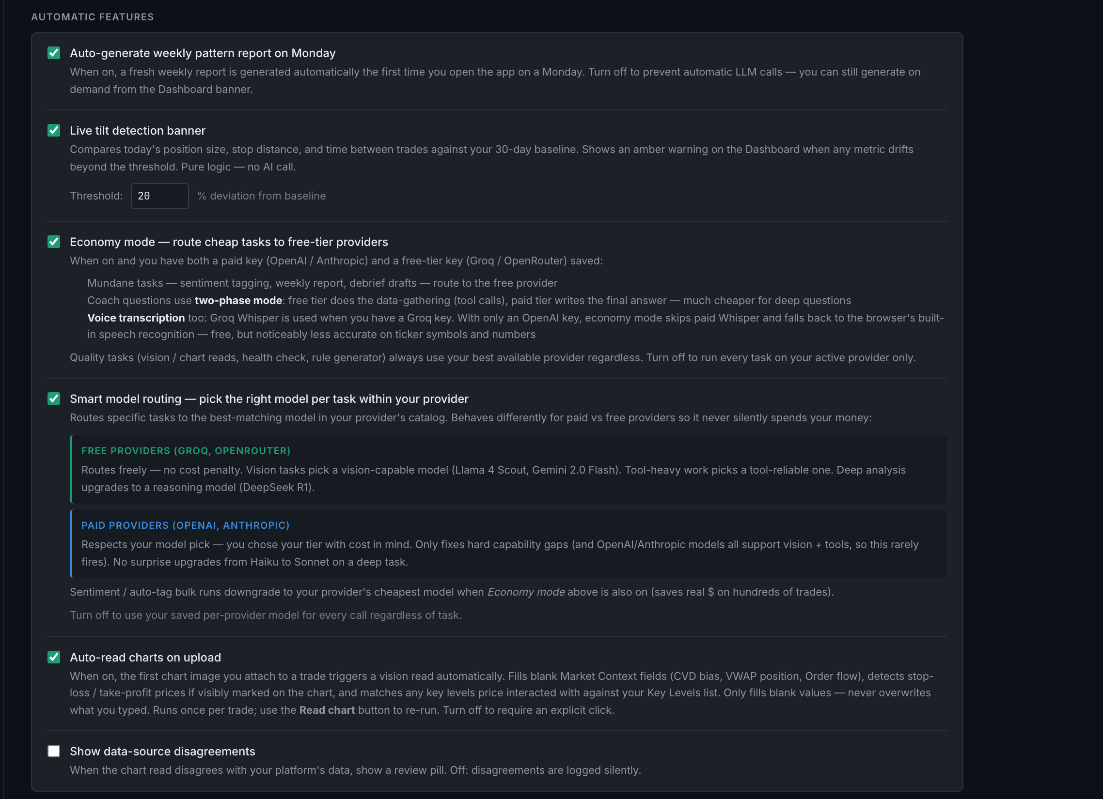Click the Threshold percentage input field
The image size is (1103, 799).
coord(159,196)
